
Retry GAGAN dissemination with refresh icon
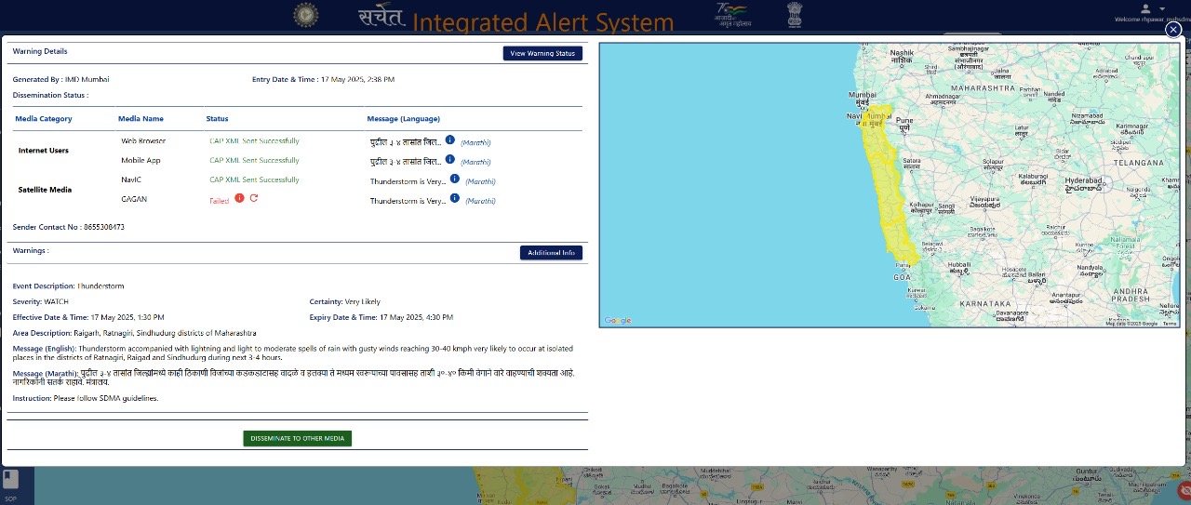tap(254, 198)
